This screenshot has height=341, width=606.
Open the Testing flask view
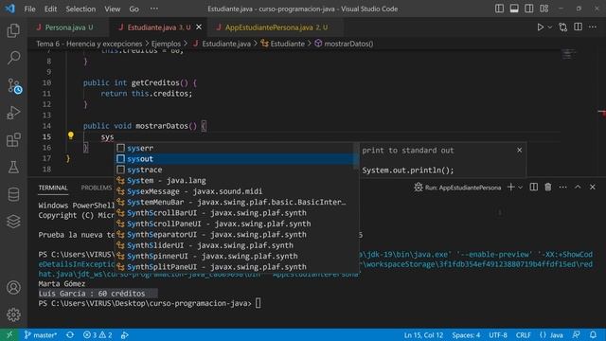click(13, 167)
